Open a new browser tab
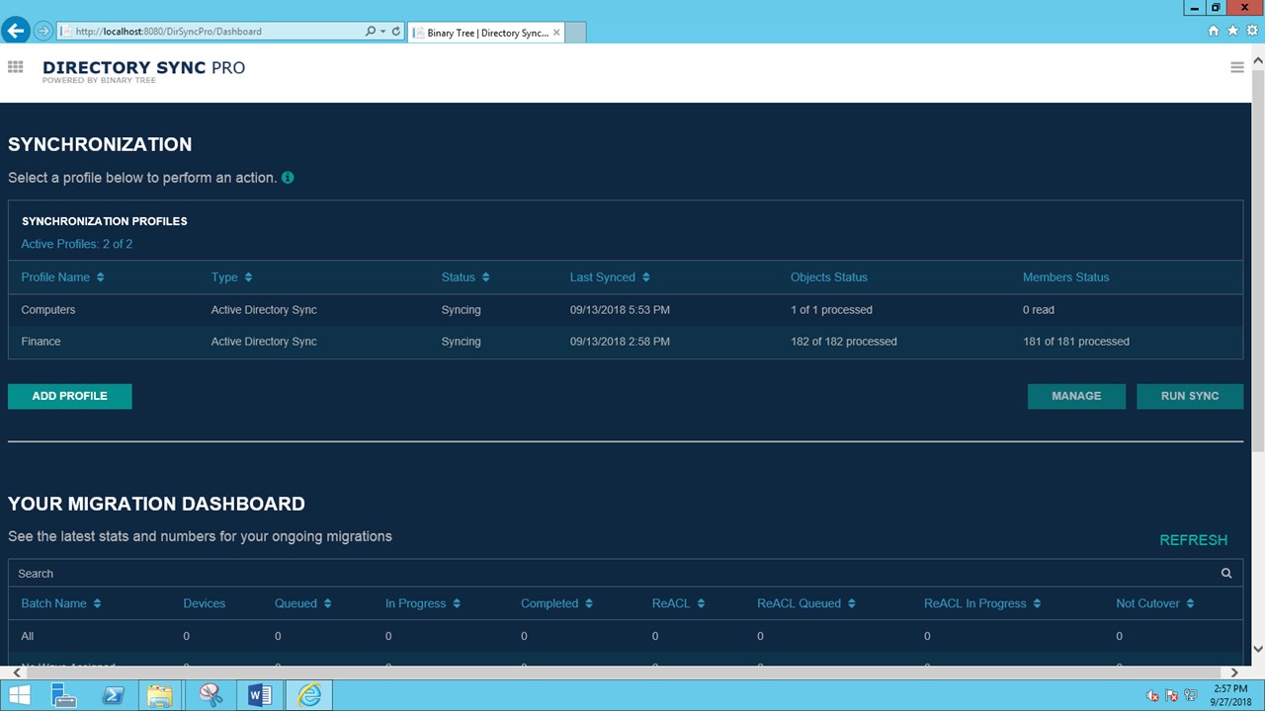 click(575, 33)
